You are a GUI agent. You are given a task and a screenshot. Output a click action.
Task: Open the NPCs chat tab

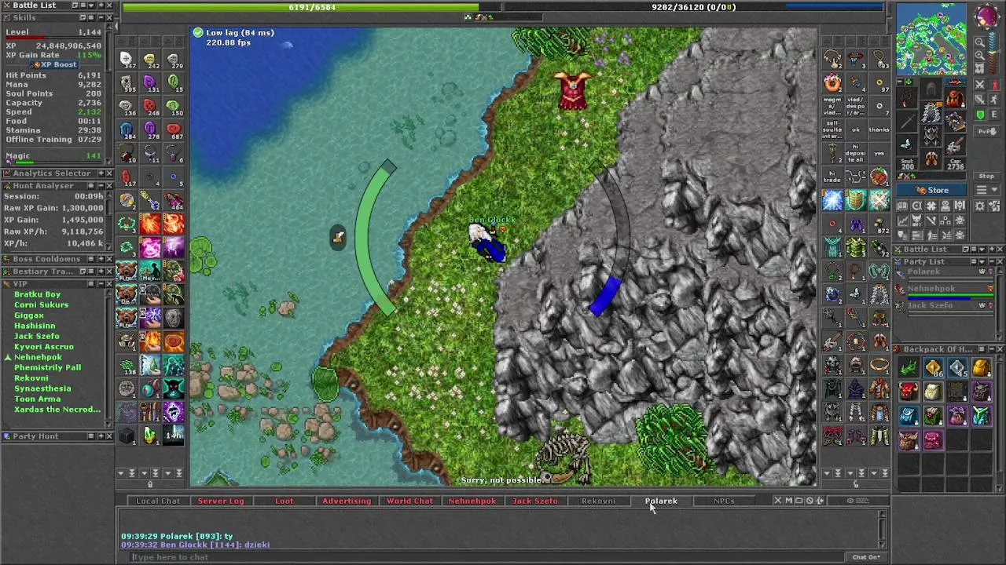click(724, 501)
